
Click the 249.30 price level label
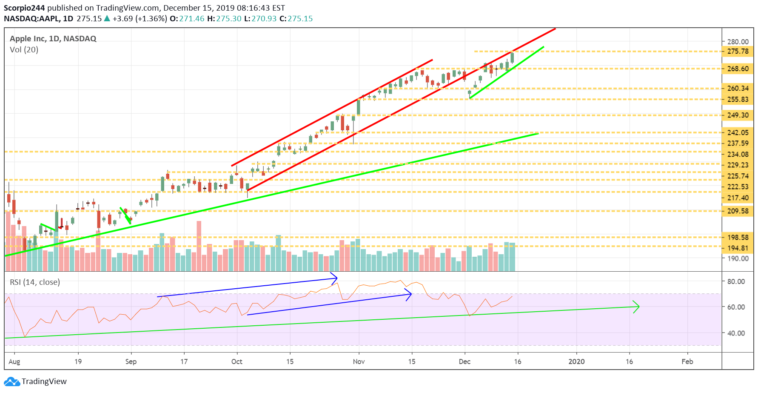738,115
